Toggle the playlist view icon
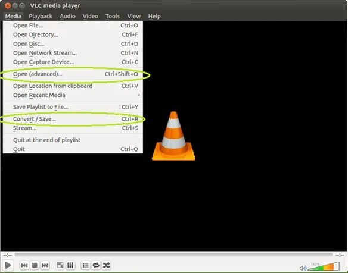 click(x=85, y=265)
